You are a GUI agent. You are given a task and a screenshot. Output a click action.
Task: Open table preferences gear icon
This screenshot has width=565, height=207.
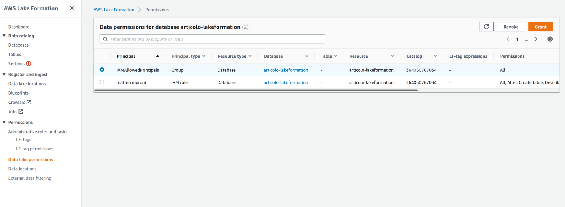point(550,39)
